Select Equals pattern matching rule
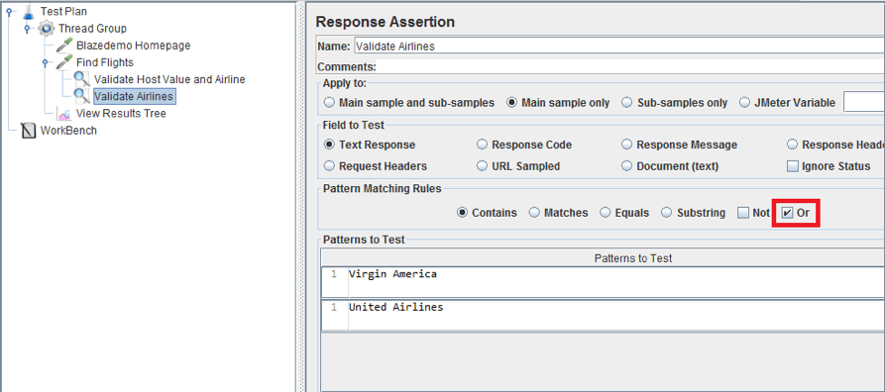Screen dimensions: 885x392 (x=606, y=213)
